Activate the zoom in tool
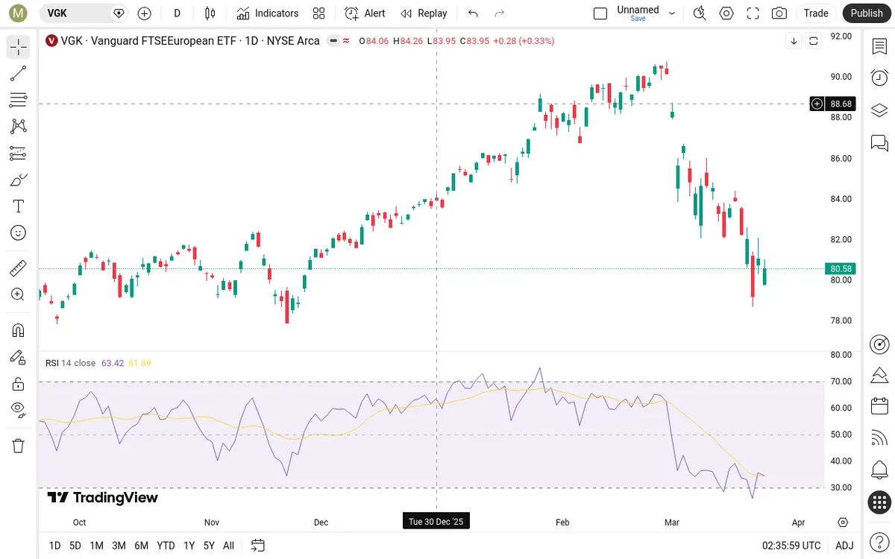Screen dimensions: 895x559 pos(19,294)
